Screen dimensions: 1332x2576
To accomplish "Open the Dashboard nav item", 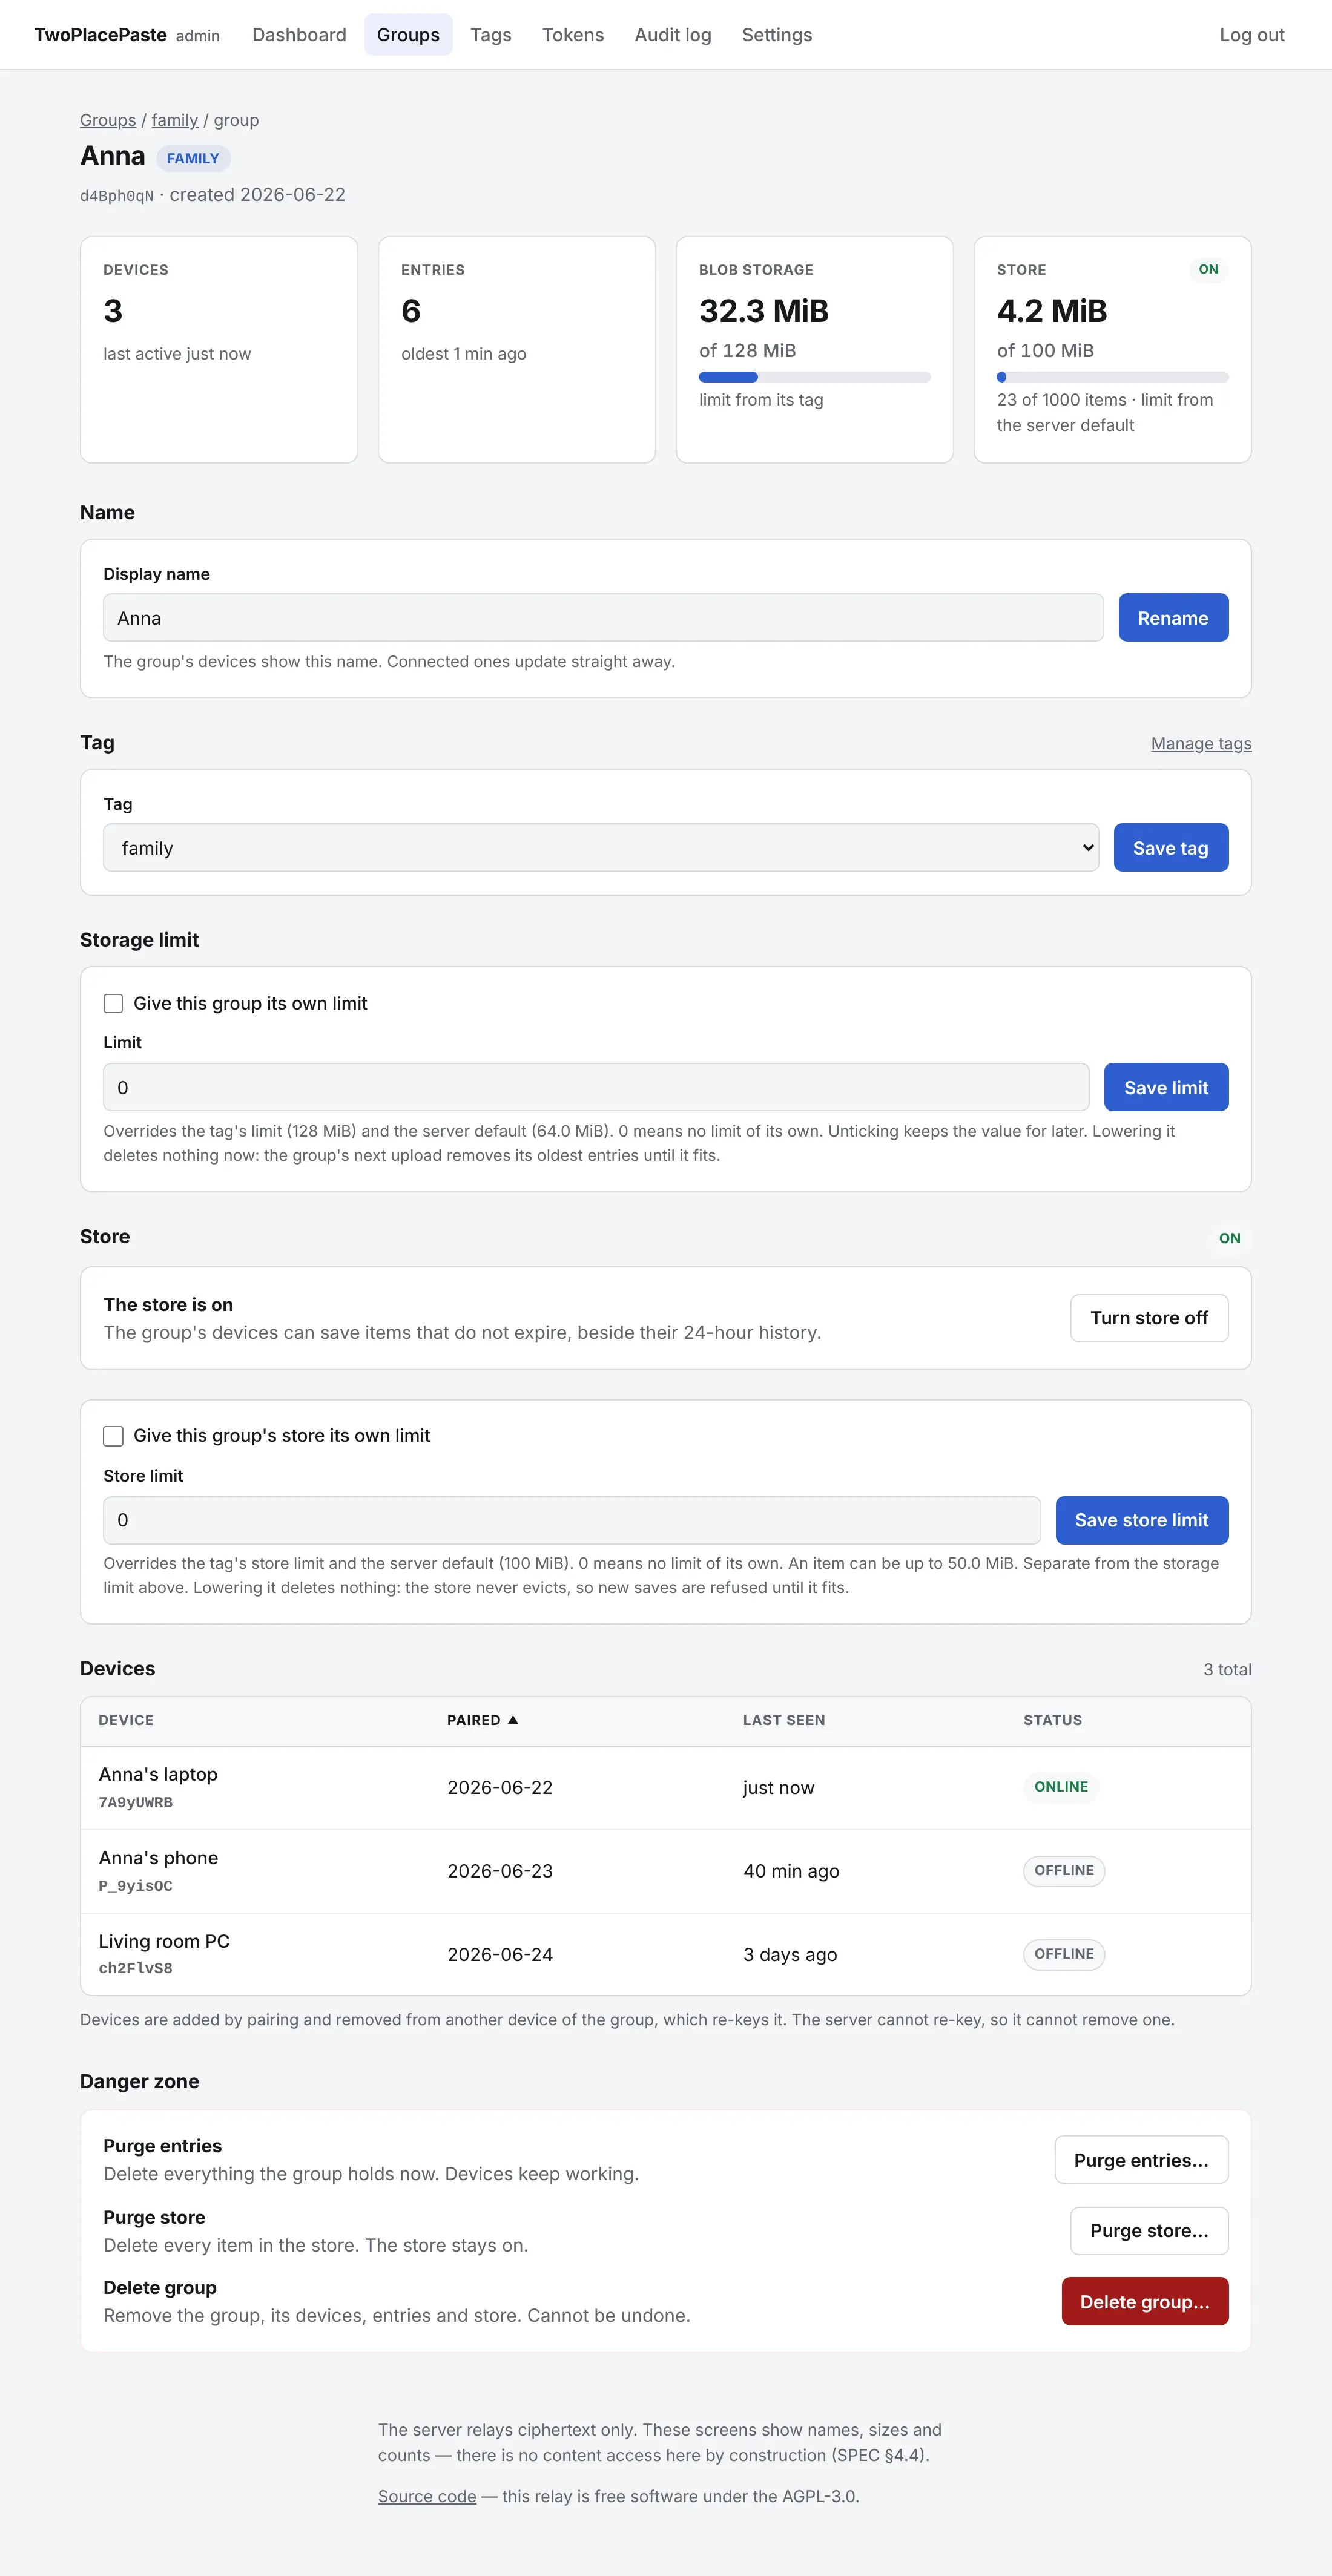I will [299, 35].
